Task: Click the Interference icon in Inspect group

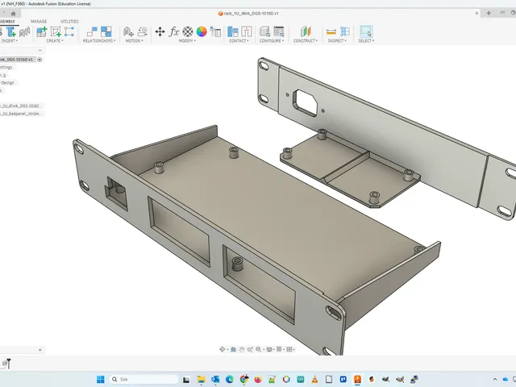Action: point(344,32)
